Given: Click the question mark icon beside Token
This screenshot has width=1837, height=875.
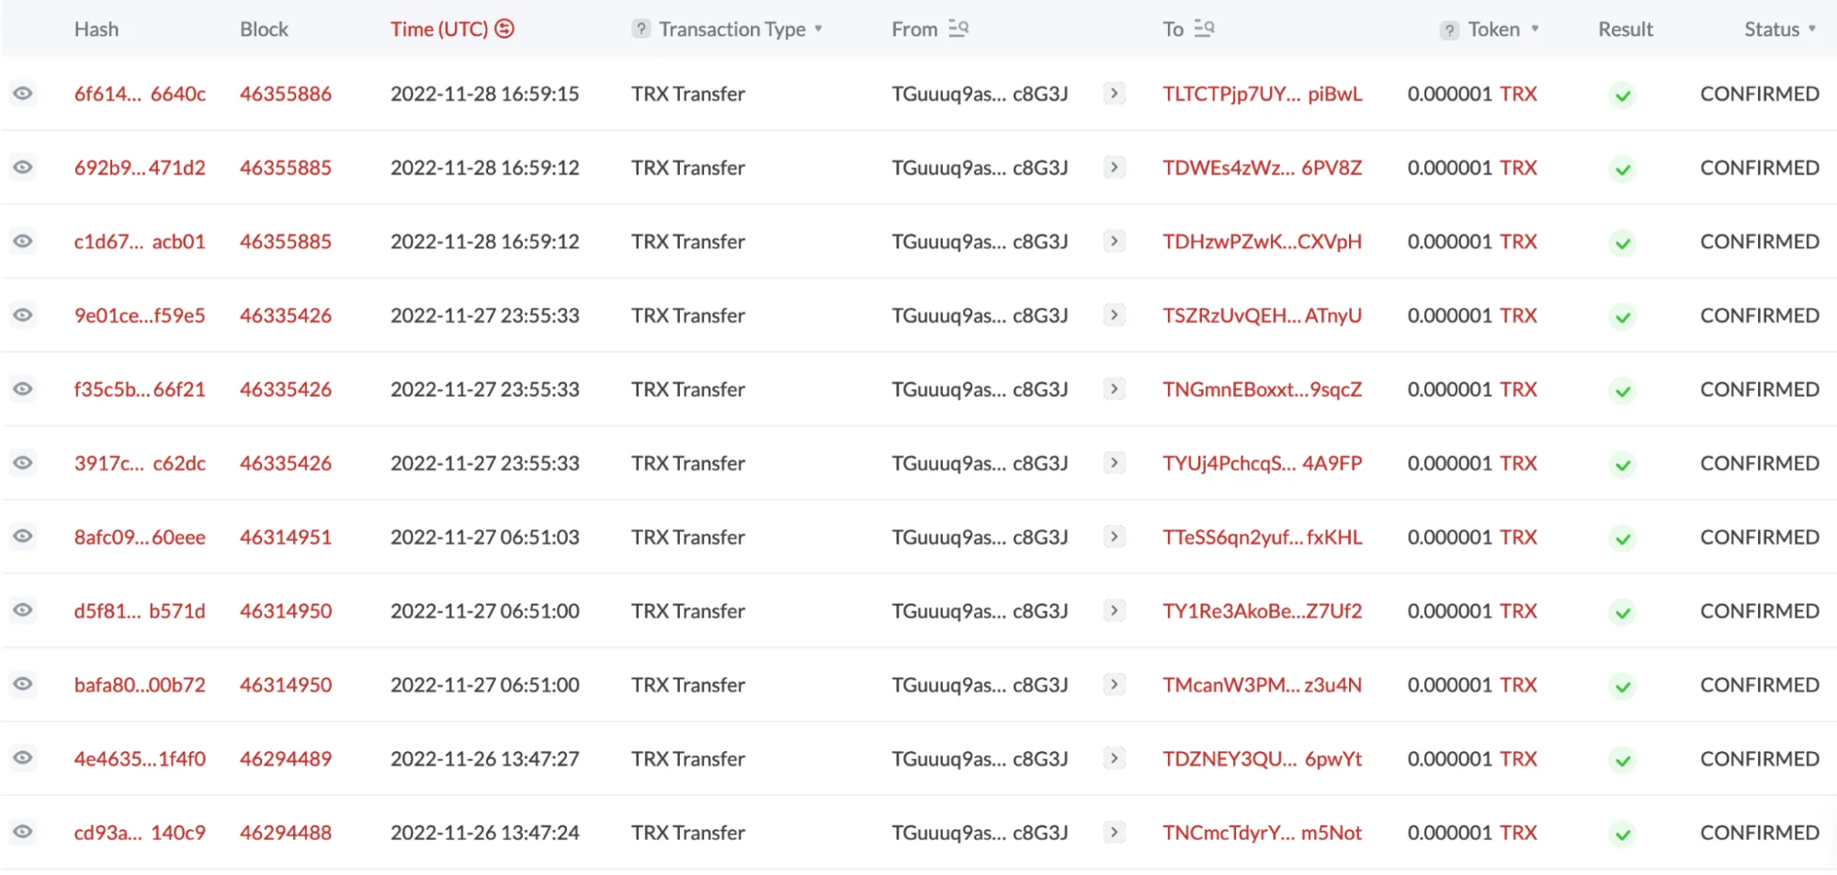Looking at the screenshot, I should coord(1449,30).
